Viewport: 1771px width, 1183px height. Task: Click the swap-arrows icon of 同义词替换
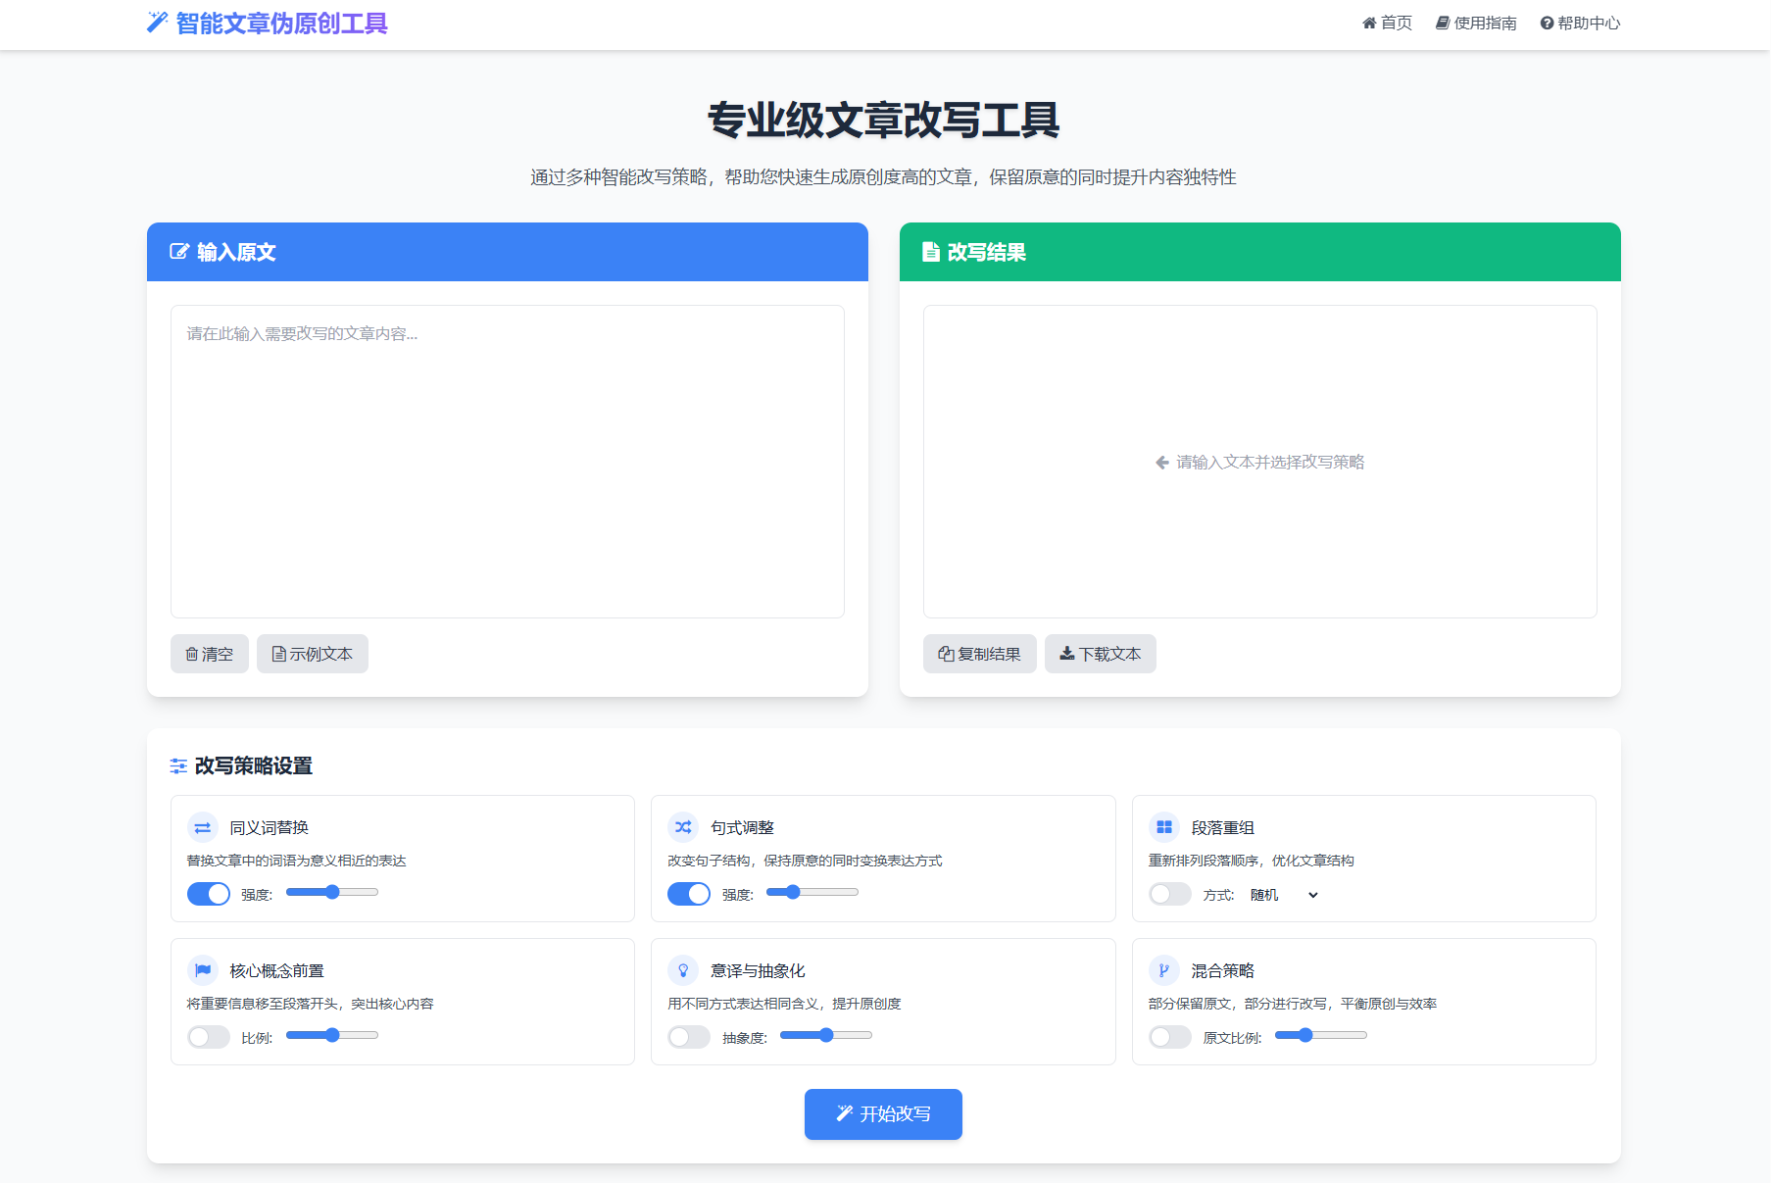(x=202, y=827)
